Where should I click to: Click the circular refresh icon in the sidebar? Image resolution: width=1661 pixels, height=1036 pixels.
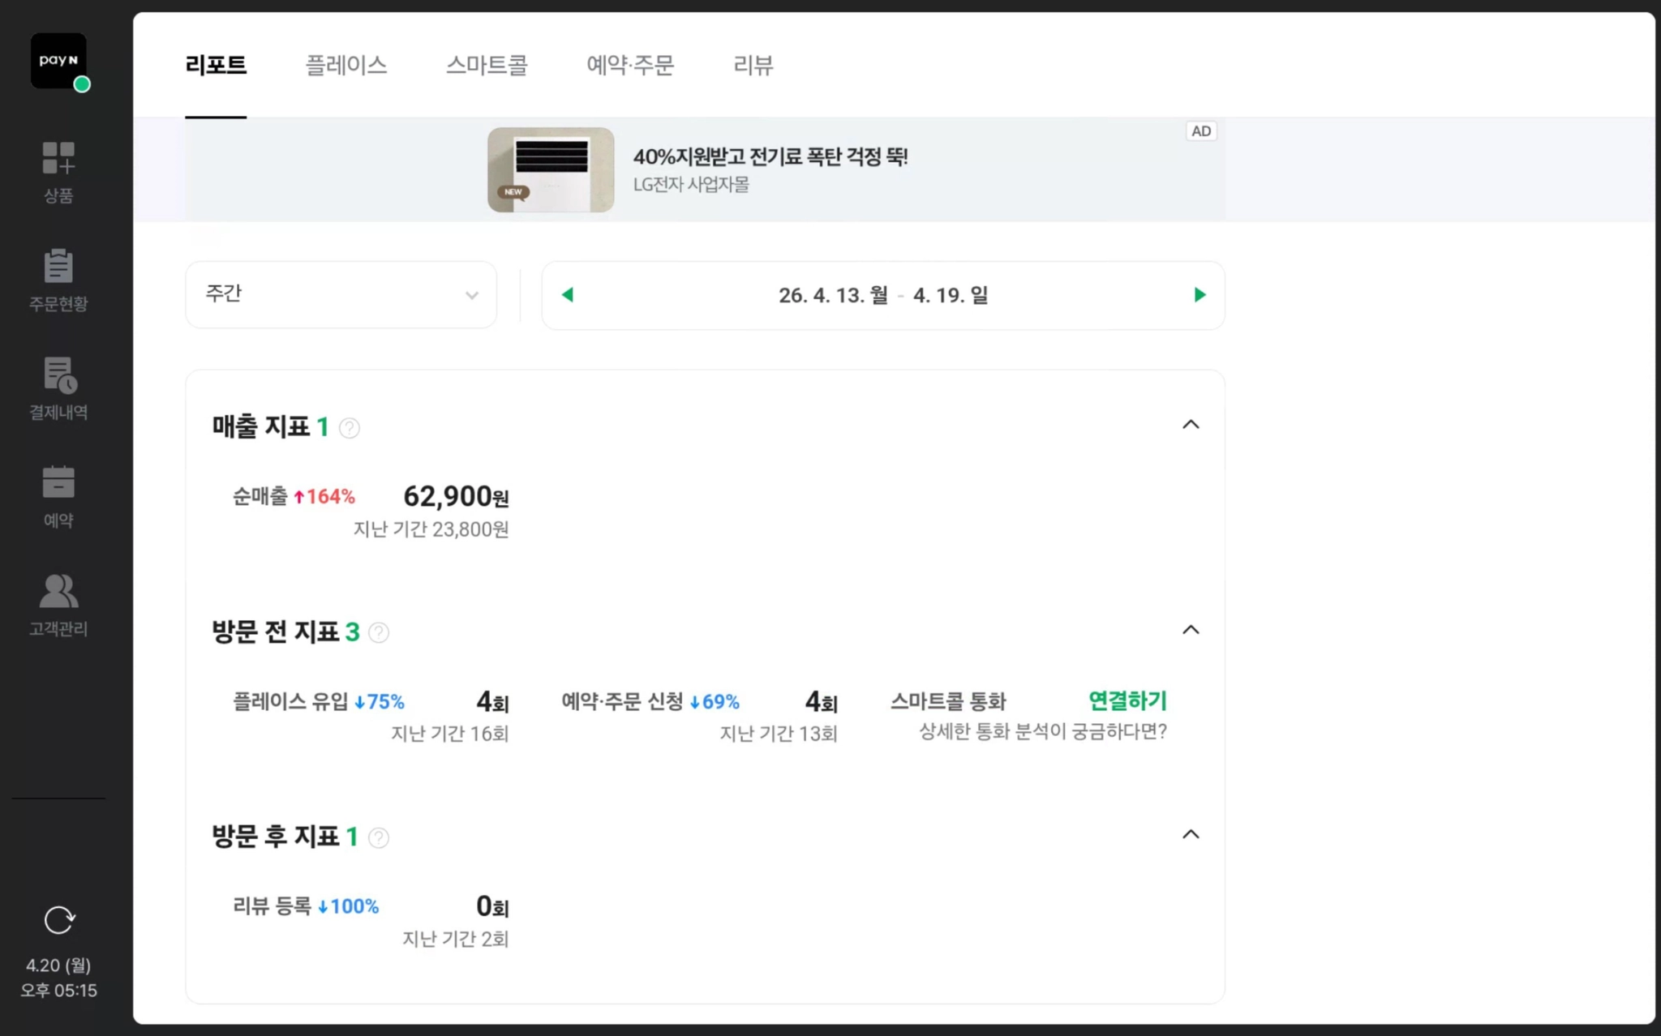point(58,920)
